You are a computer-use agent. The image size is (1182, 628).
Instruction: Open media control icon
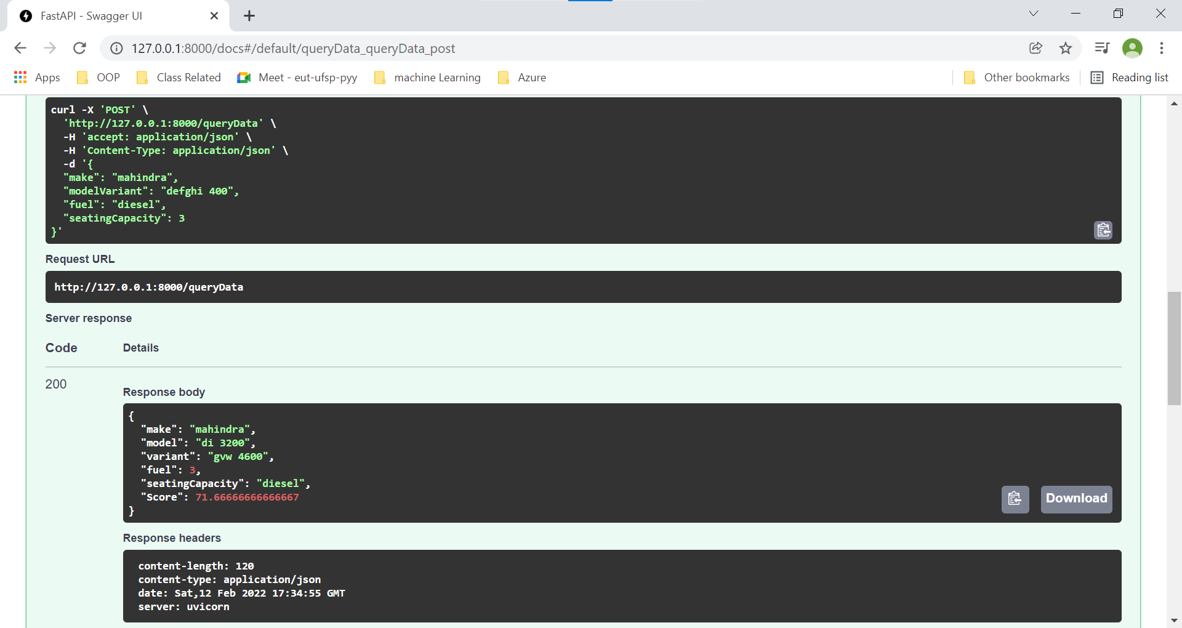[x=1102, y=48]
